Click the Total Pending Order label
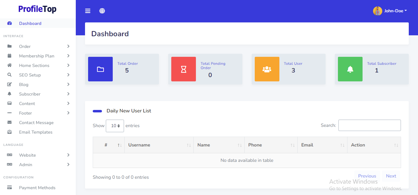The width and height of the screenshot is (418, 195). point(213,66)
